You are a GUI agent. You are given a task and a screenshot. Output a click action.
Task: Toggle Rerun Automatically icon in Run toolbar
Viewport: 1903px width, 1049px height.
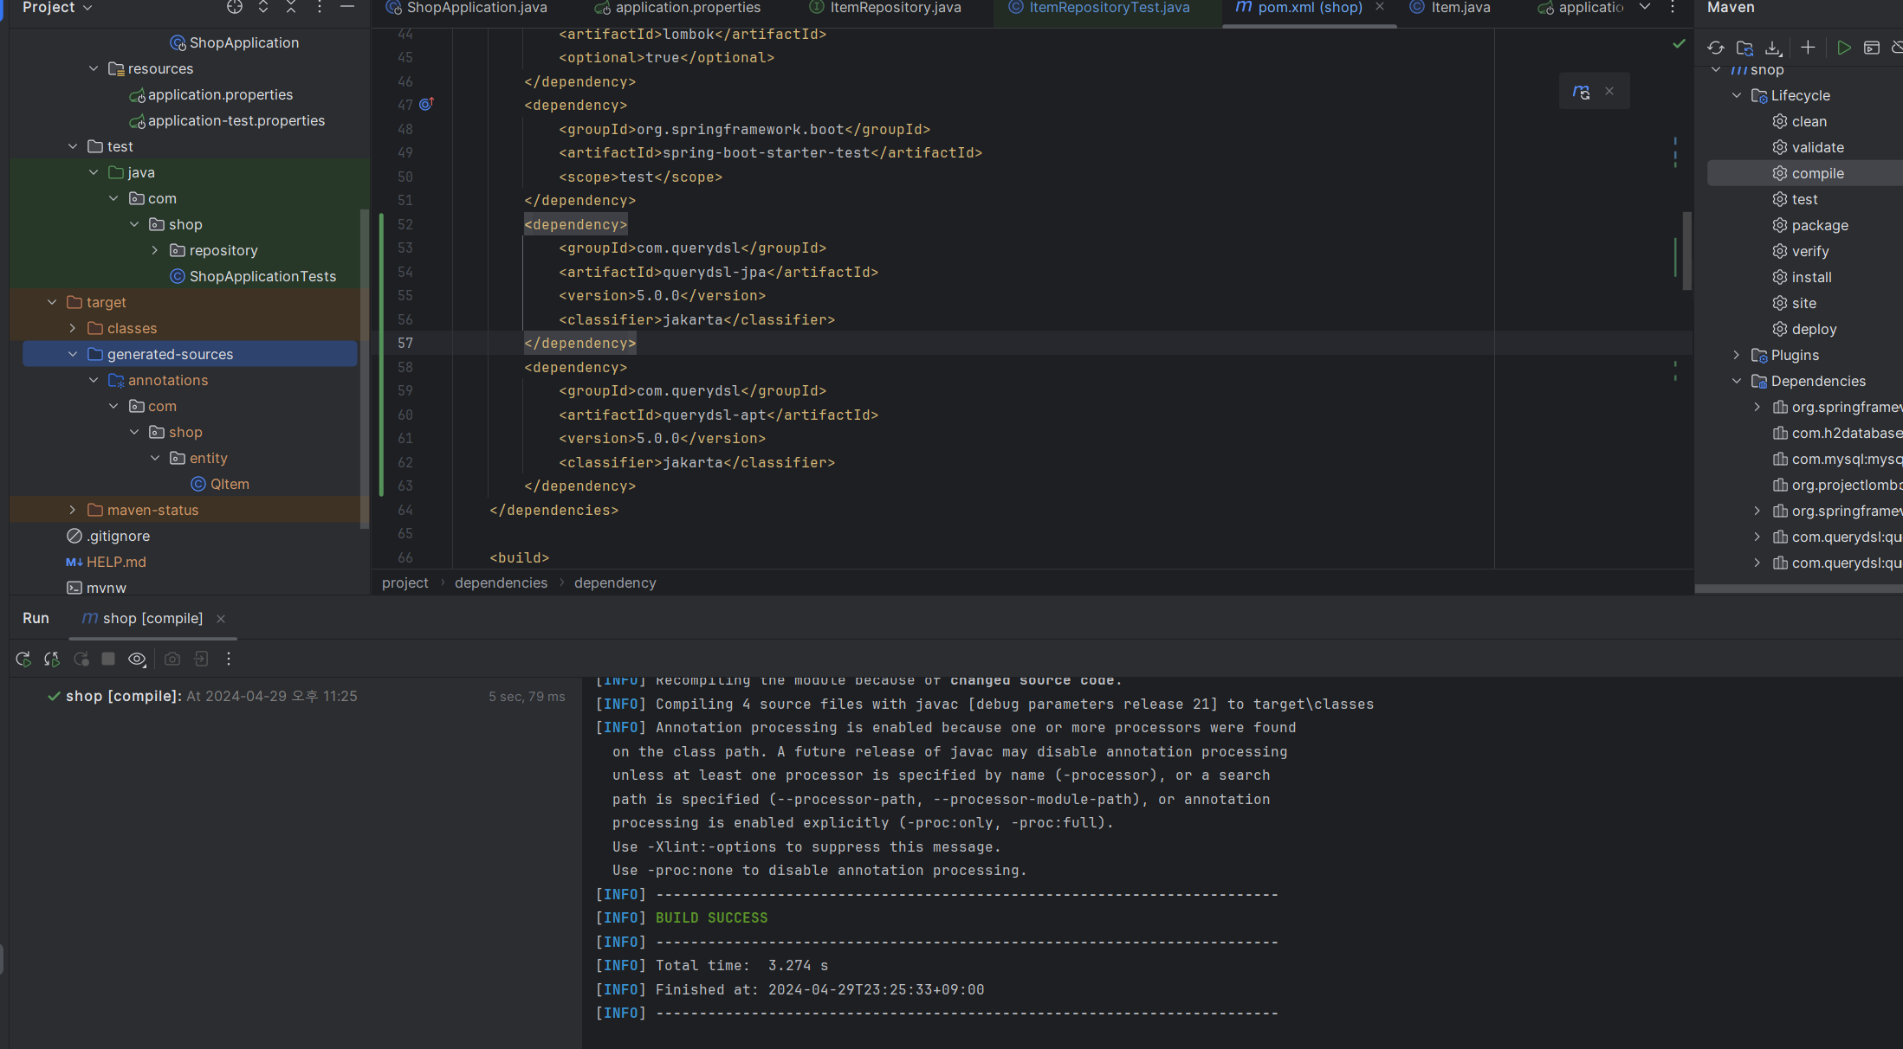pyautogui.click(x=52, y=660)
